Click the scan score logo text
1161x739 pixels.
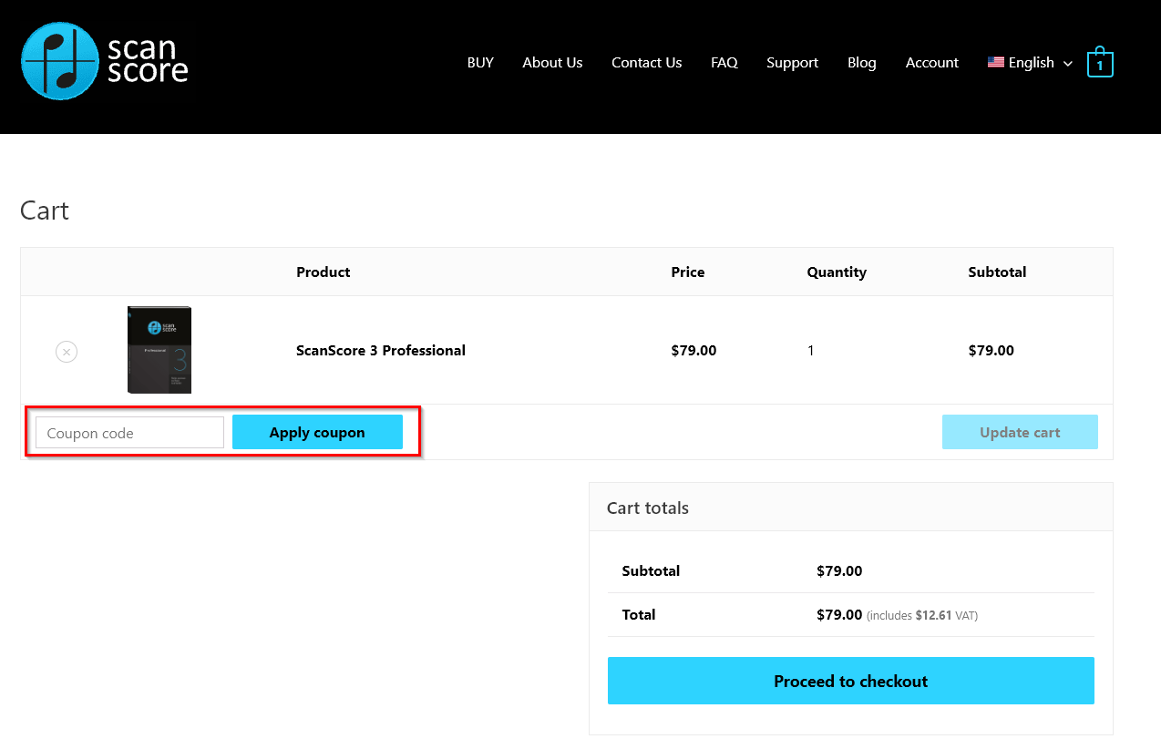click(147, 60)
